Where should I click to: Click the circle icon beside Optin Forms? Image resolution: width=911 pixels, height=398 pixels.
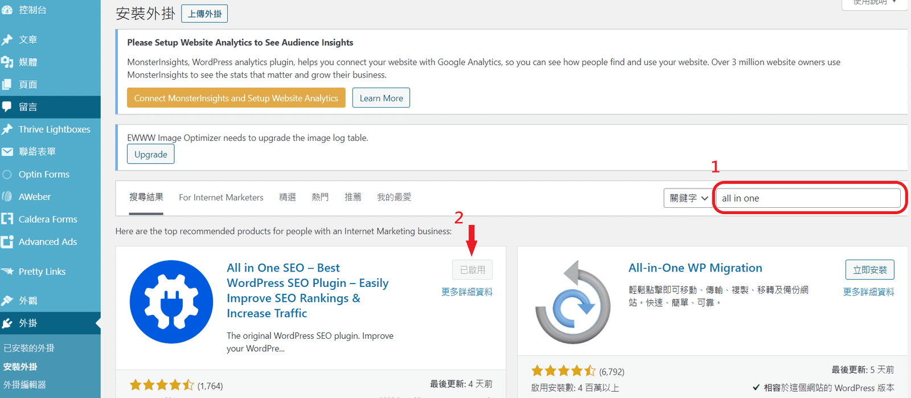pyautogui.click(x=7, y=174)
